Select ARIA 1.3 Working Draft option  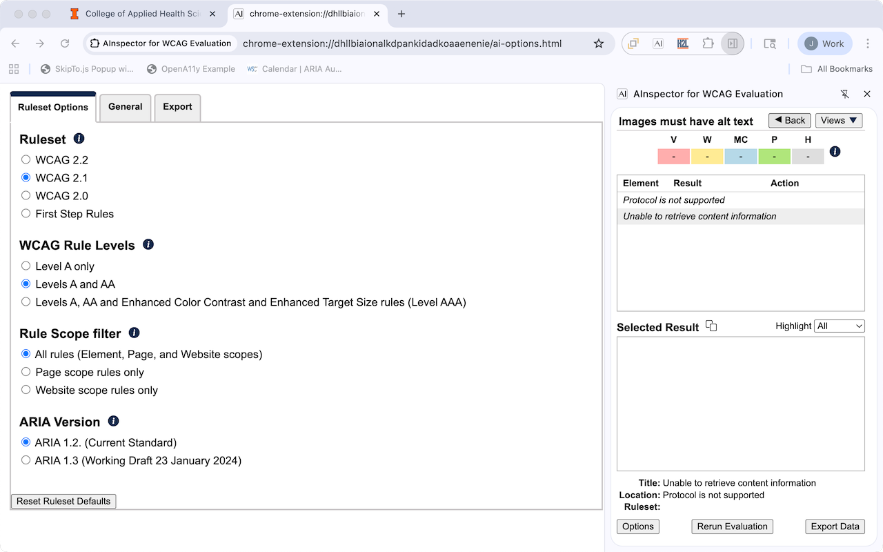(x=26, y=460)
